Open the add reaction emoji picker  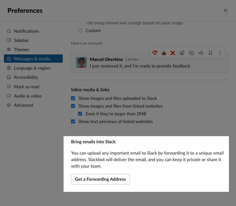[x=182, y=53]
